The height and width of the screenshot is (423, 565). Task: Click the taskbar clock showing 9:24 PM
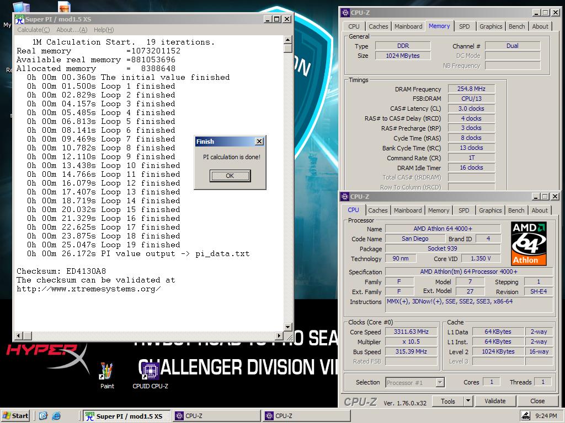pos(546,416)
